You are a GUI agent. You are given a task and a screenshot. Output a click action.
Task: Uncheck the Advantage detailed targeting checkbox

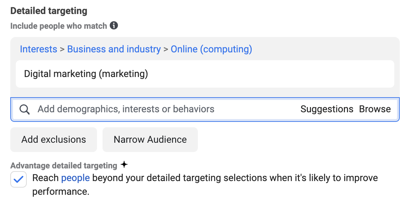(x=19, y=179)
